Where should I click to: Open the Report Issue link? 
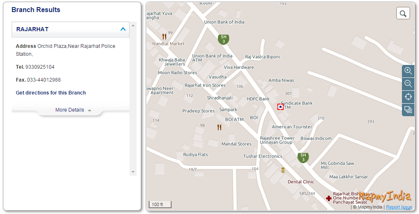pyautogui.click(x=399, y=207)
